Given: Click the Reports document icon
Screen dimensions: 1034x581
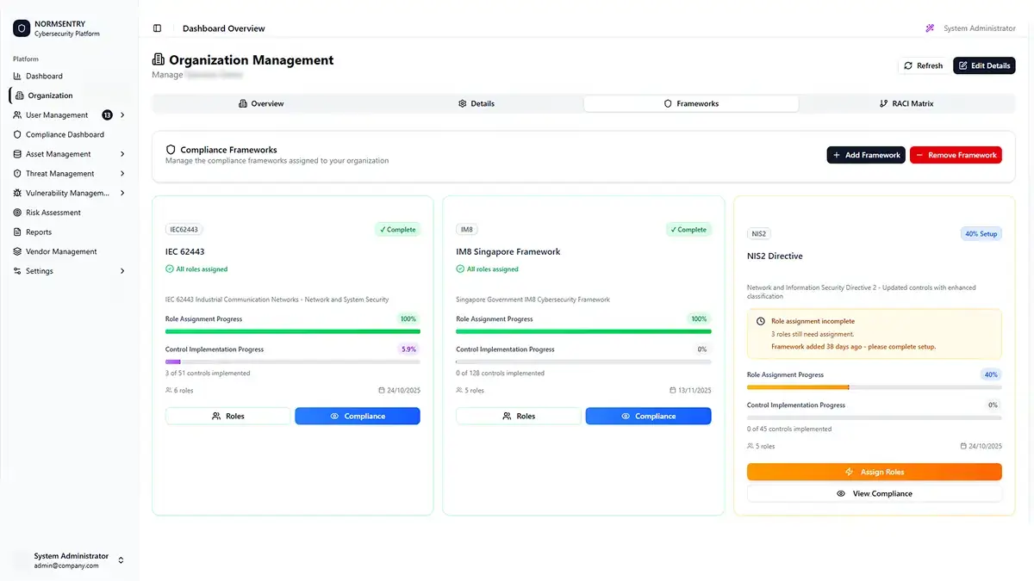Looking at the screenshot, I should [17, 232].
